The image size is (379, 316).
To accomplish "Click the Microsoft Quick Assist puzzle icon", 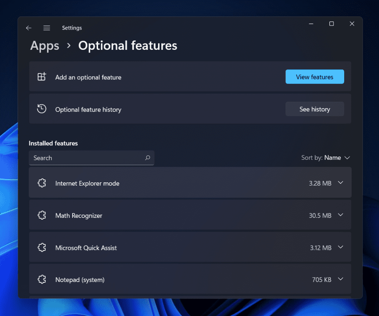I will point(42,247).
